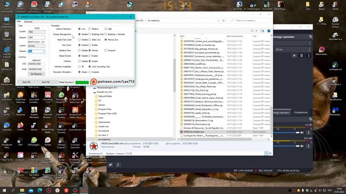Viewport: 346px width, 194px height.
Task: Select Games folder in Explorer tree
Action: pos(102,105)
